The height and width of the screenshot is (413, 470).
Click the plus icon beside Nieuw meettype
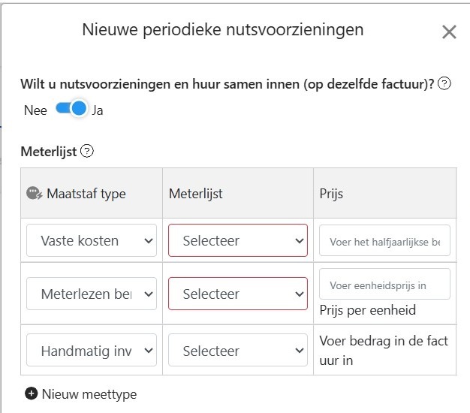pos(31,393)
